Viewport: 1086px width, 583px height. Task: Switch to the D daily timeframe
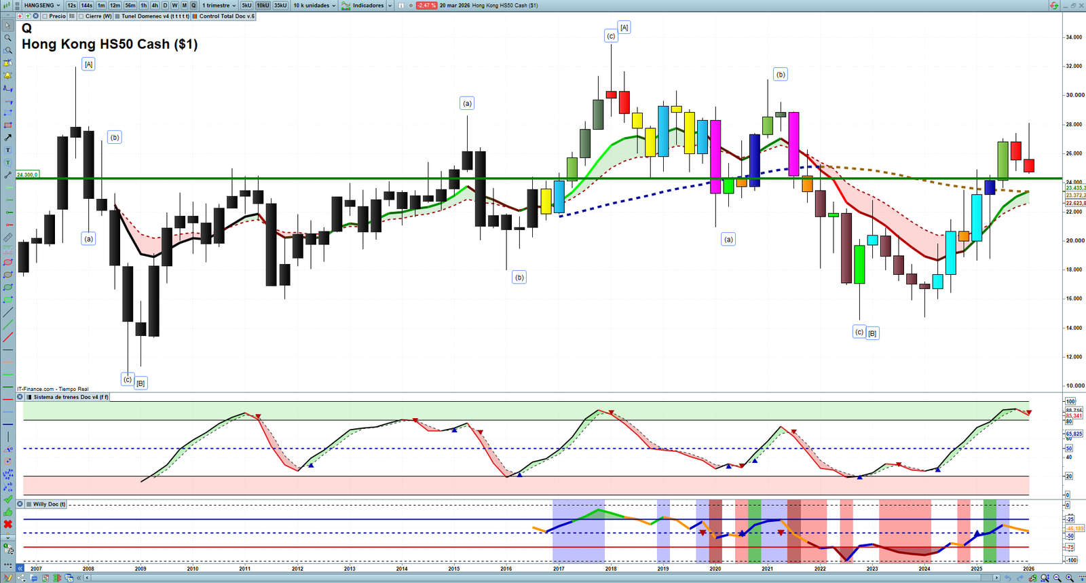[x=165, y=5]
